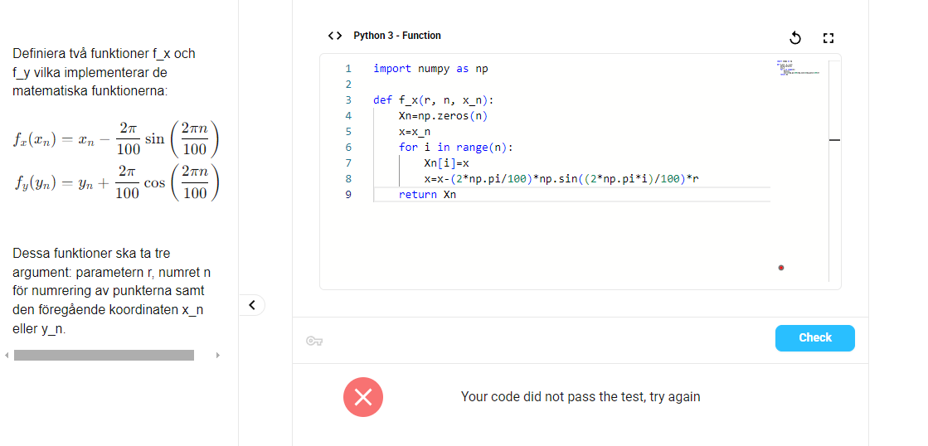
Task: Place cursor on the "import numpy as np" line
Action: [430, 69]
